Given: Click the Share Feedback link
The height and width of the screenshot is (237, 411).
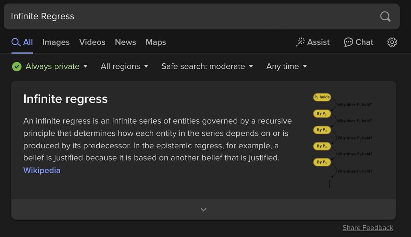Looking at the screenshot, I should click(x=368, y=228).
